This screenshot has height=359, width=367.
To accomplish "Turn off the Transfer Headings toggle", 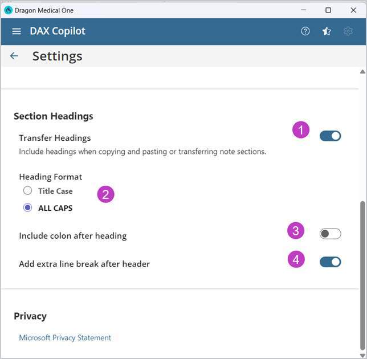I will 330,136.
